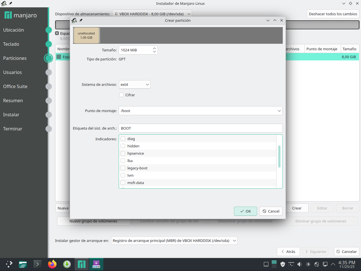361x271 pixels.
Task: Click the shield security tray icon
Action: (x=283, y=264)
